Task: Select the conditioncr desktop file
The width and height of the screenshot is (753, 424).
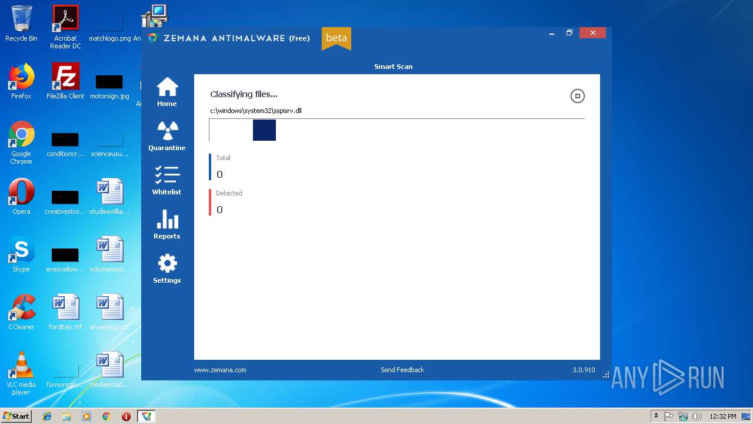Action: (65, 144)
